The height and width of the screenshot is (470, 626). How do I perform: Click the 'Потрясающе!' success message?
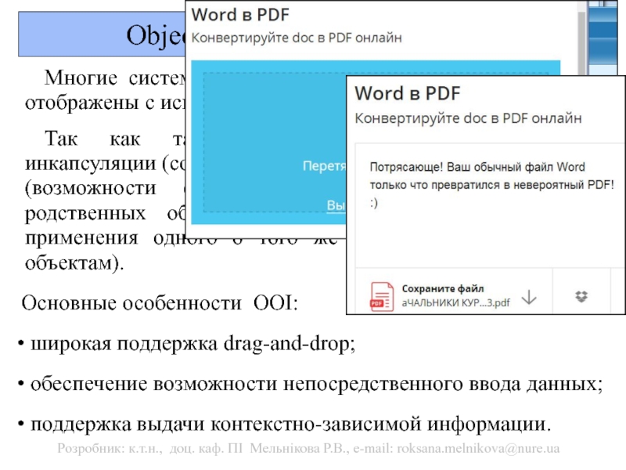491,185
